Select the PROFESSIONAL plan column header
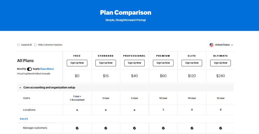Screen dimensions: 259x134 tap(135, 56)
